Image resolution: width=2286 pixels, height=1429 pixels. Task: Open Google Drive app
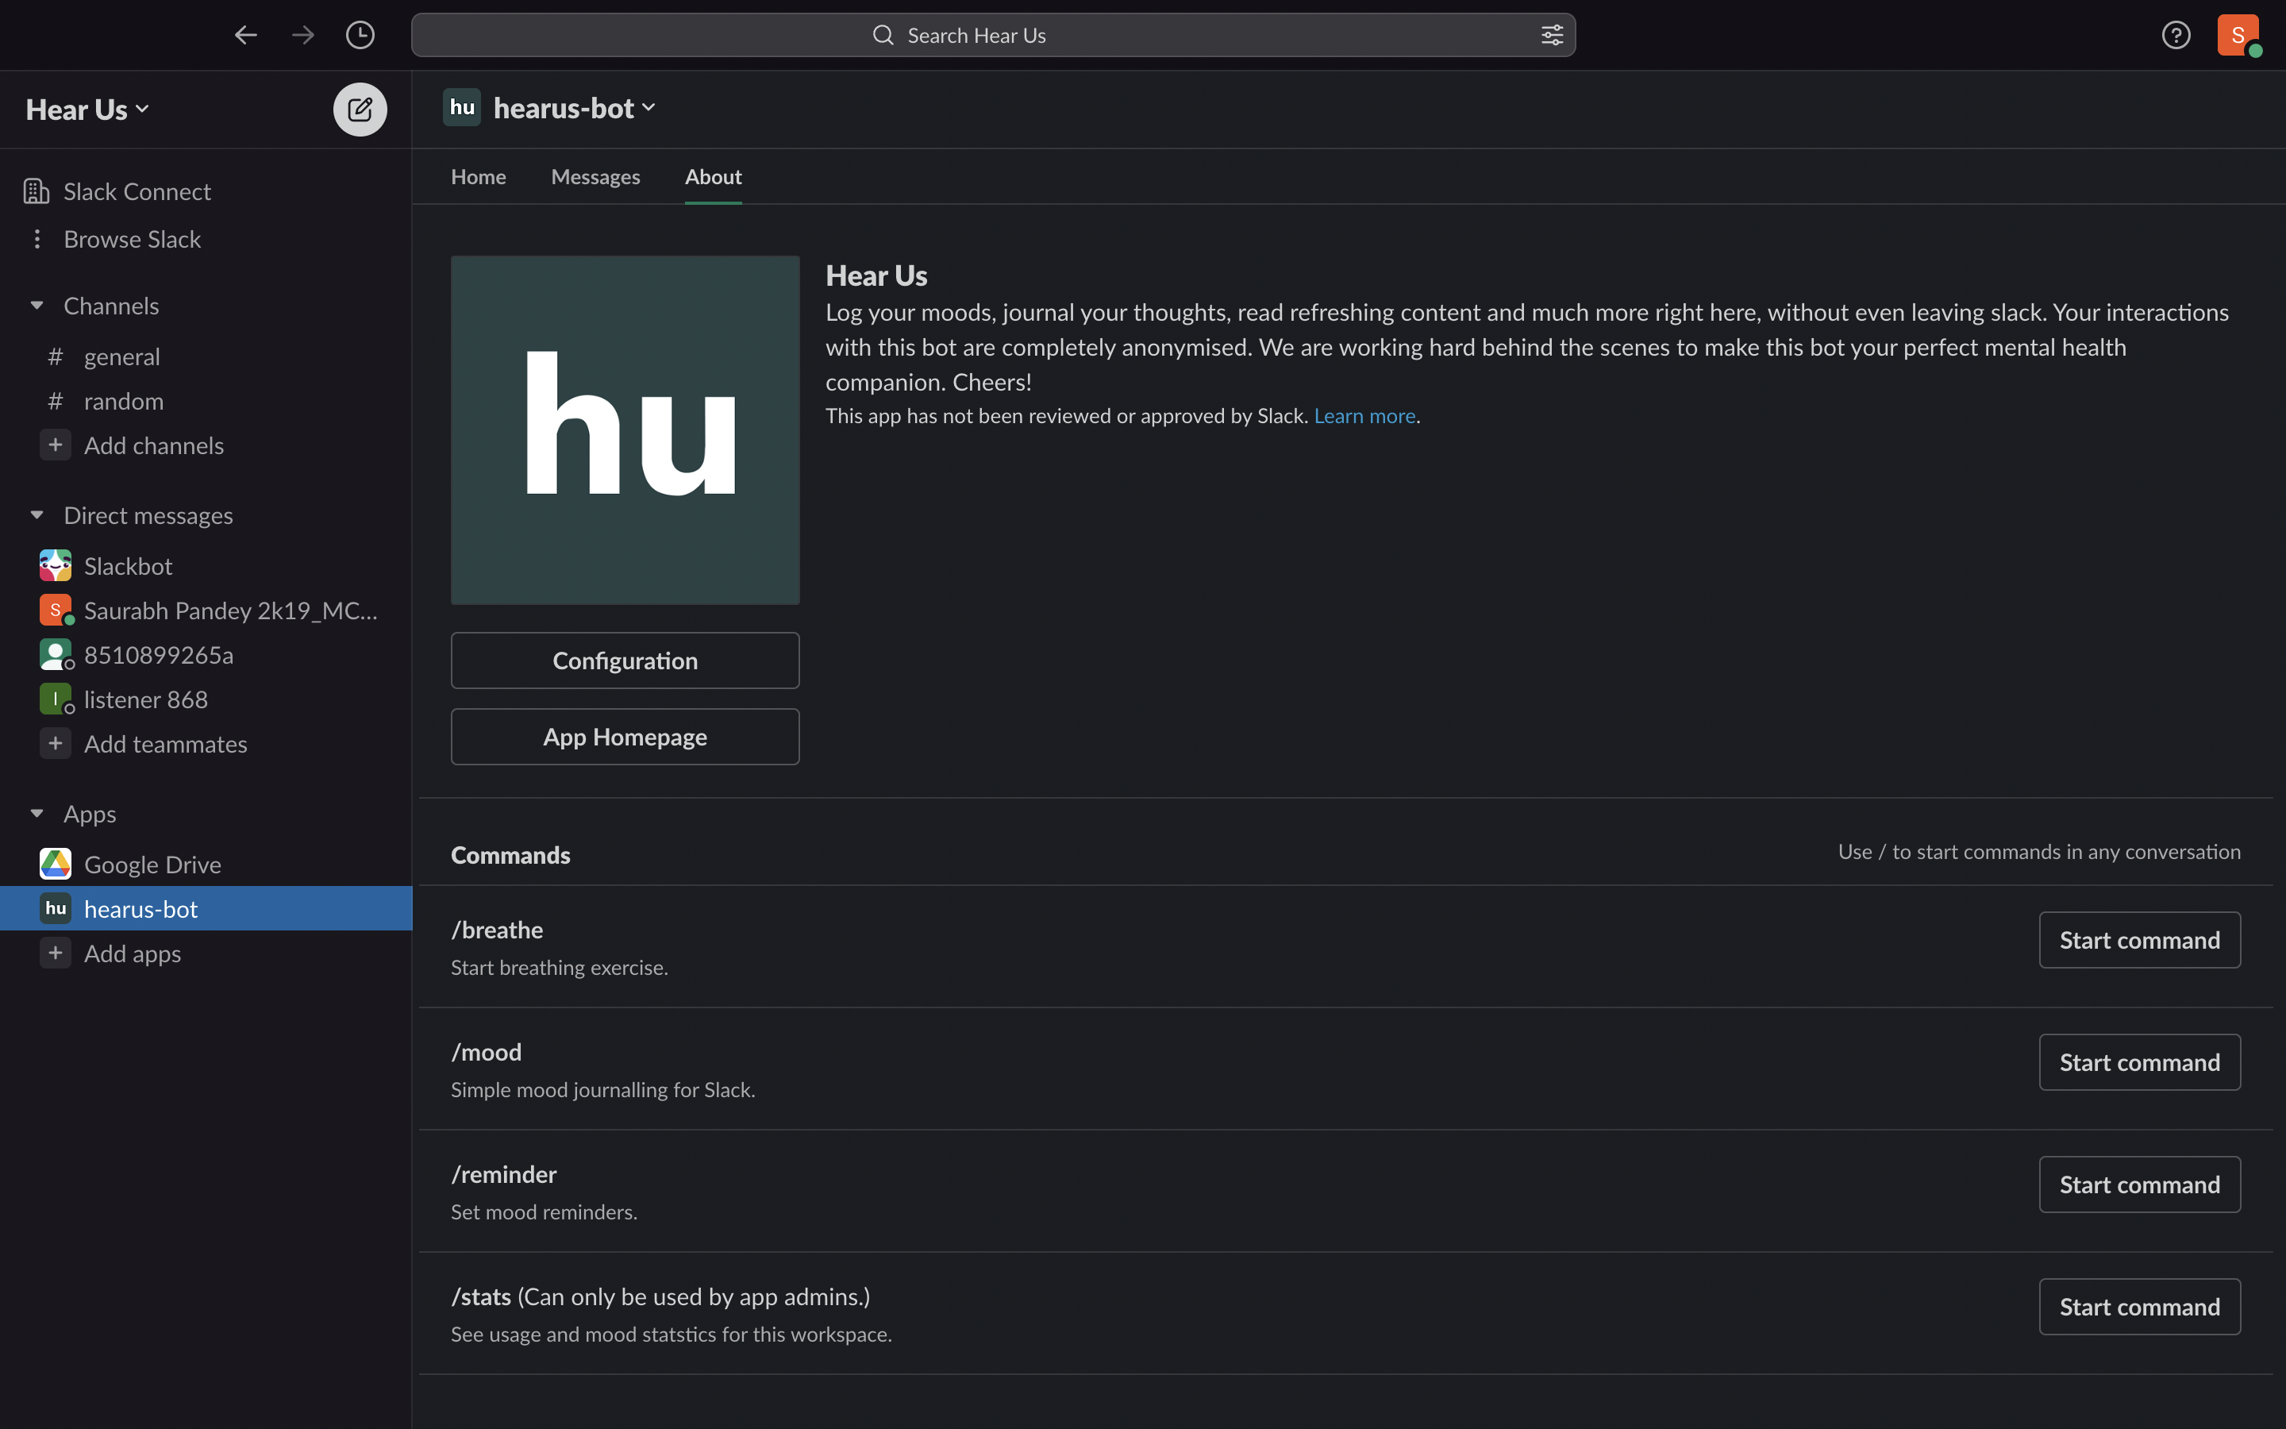click(206, 864)
